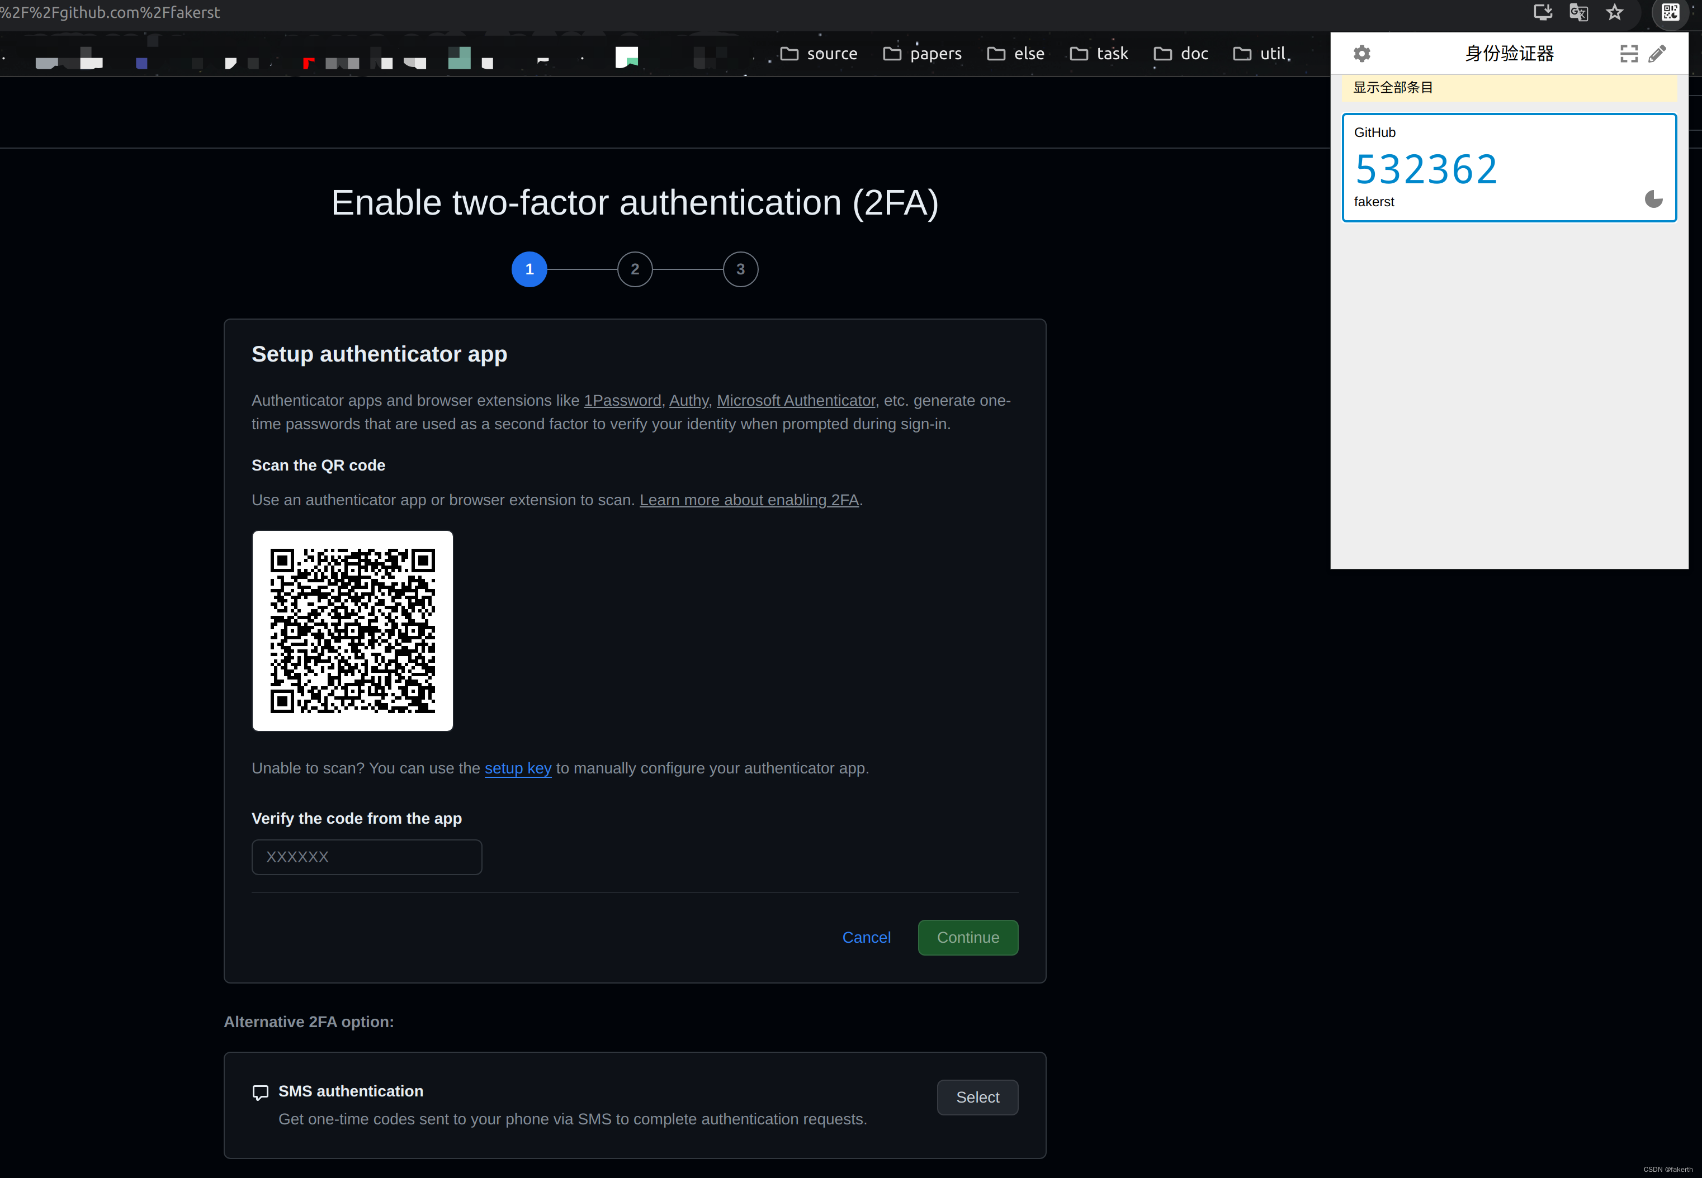
Task: Click the translate page icon in address bar
Action: pyautogui.click(x=1578, y=12)
